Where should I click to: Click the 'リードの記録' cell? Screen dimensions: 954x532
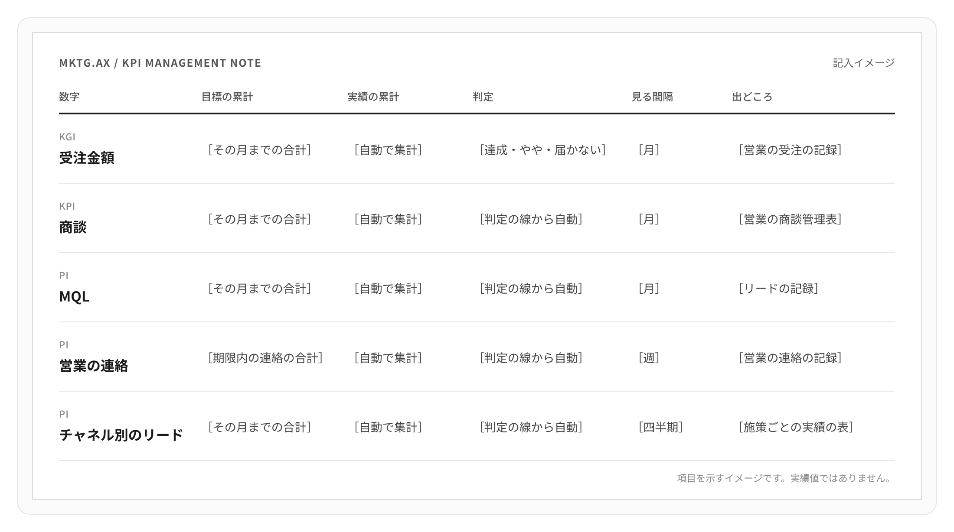pyautogui.click(x=778, y=289)
